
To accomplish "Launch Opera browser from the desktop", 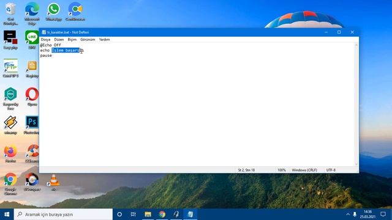I will coord(32,97).
